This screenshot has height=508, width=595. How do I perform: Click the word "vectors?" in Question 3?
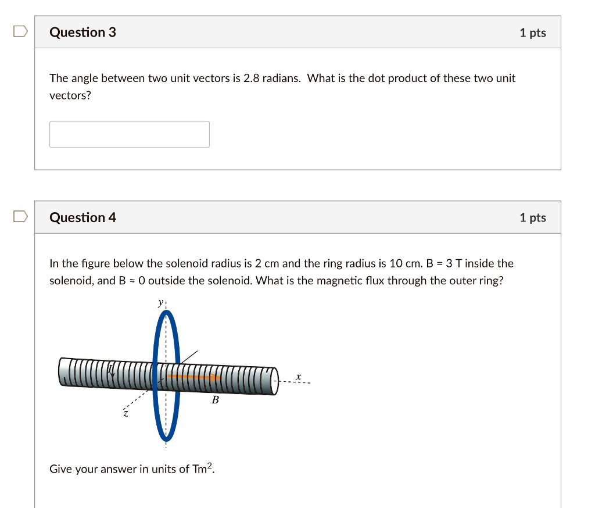click(70, 95)
